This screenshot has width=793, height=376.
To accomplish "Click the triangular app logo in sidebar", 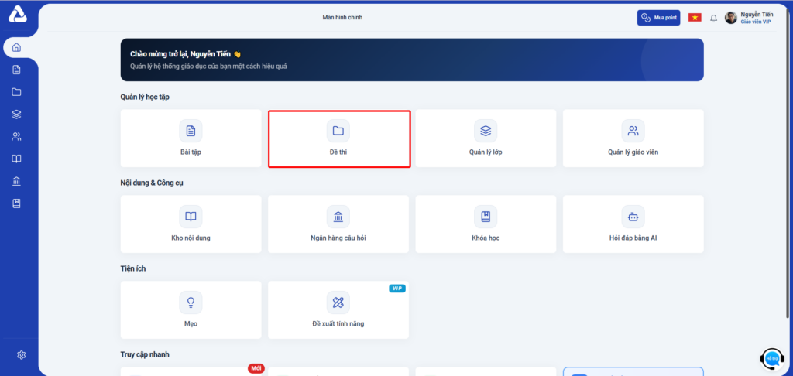I will pyautogui.click(x=18, y=15).
